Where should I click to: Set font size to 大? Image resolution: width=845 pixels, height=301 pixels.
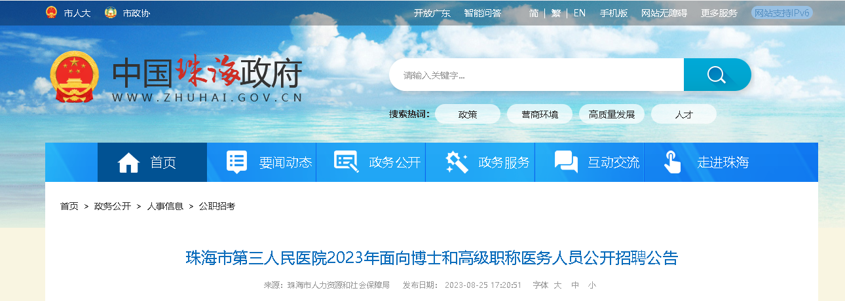(557, 285)
